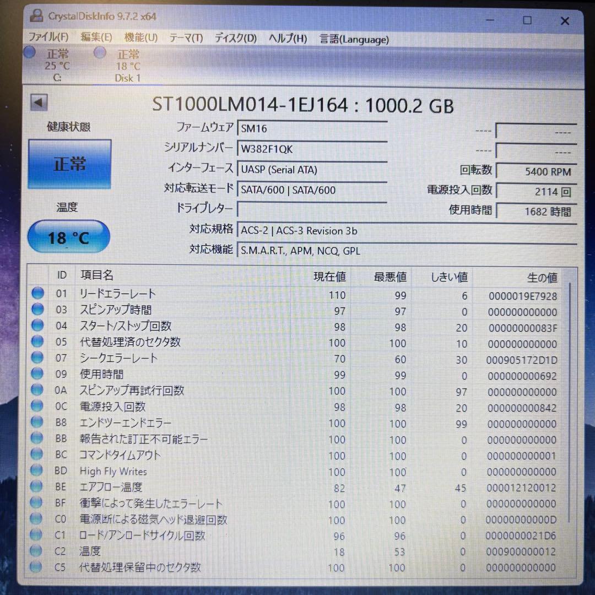The width and height of the screenshot is (595, 595).
Task: Click the status dot for コマンドタイムアウト
Action: 37,454
